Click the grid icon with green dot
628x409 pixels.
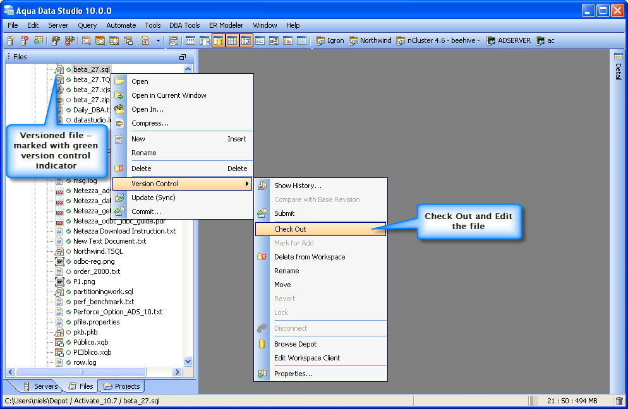[x=39, y=40]
